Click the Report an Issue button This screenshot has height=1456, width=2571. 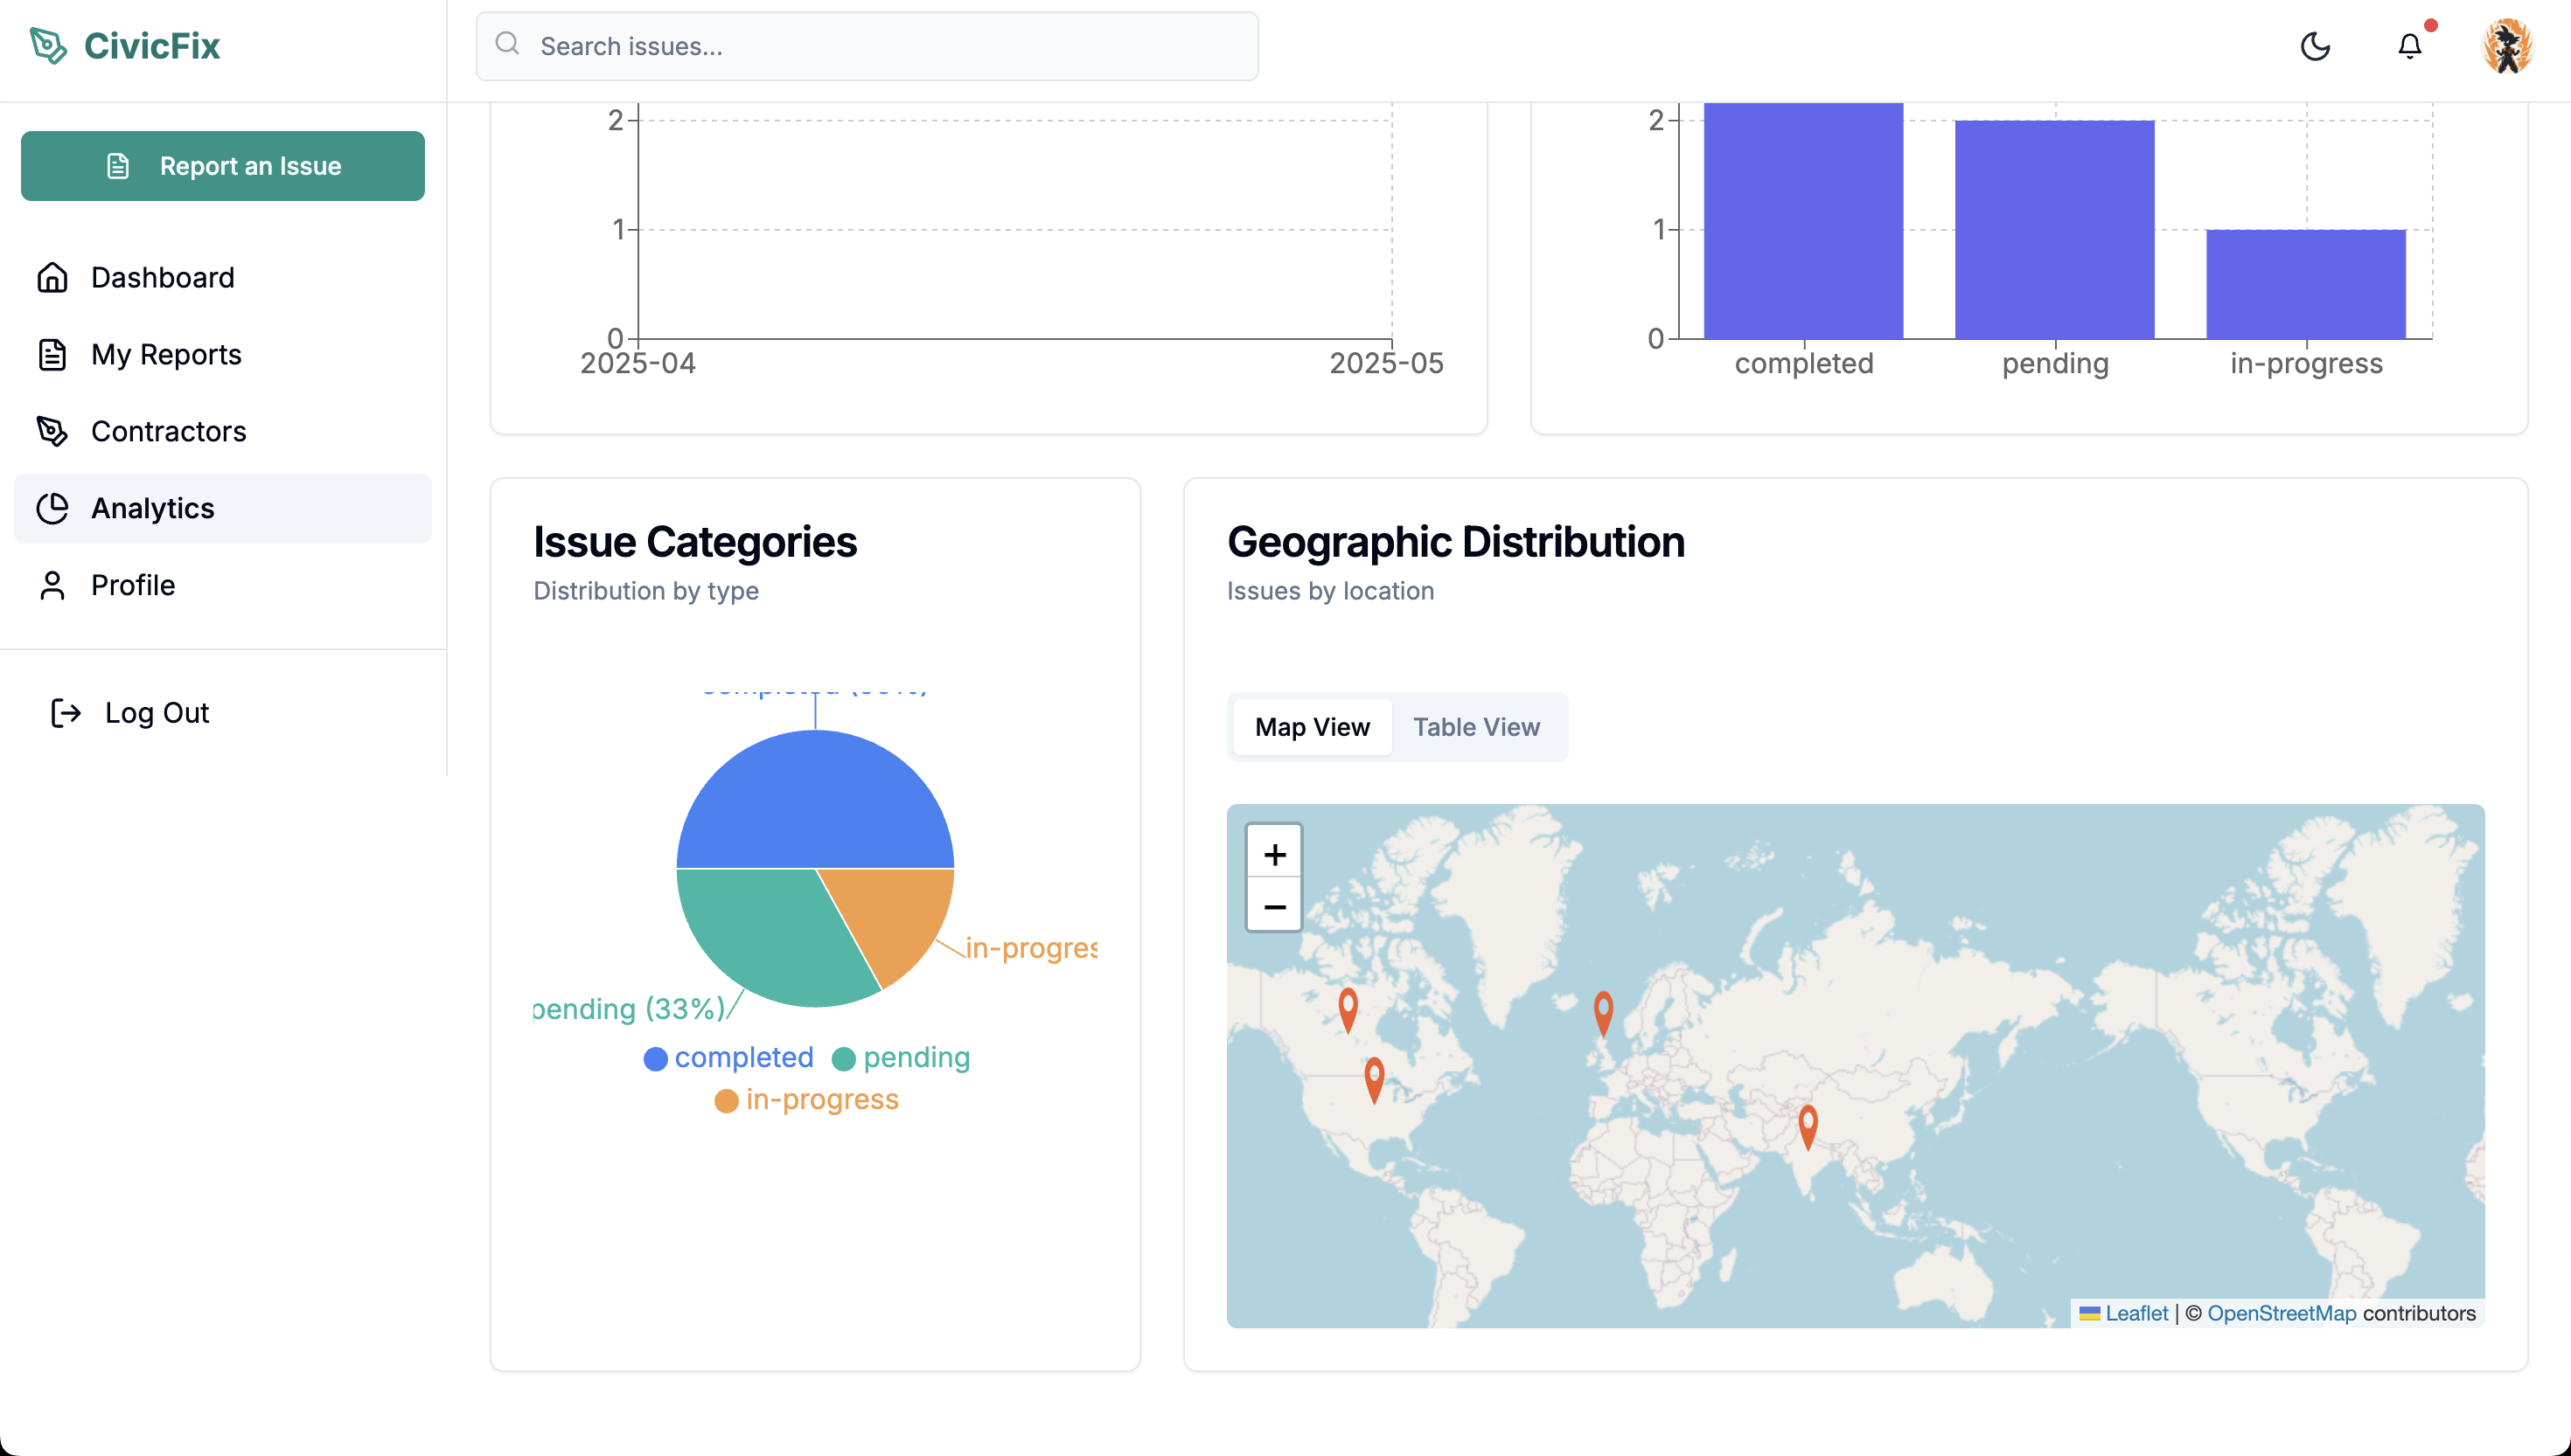[x=222, y=166]
